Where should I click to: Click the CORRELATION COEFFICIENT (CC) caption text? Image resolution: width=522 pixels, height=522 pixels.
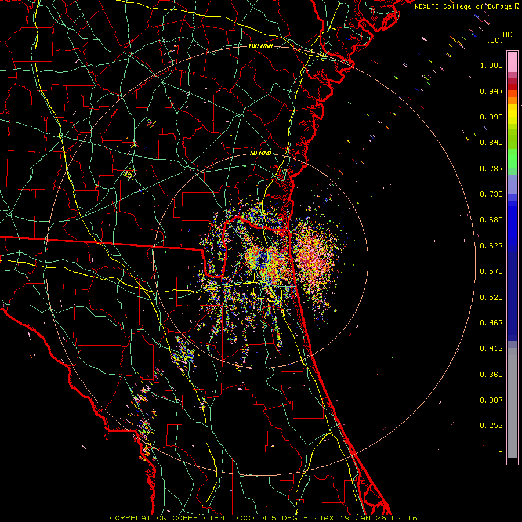[183, 518]
